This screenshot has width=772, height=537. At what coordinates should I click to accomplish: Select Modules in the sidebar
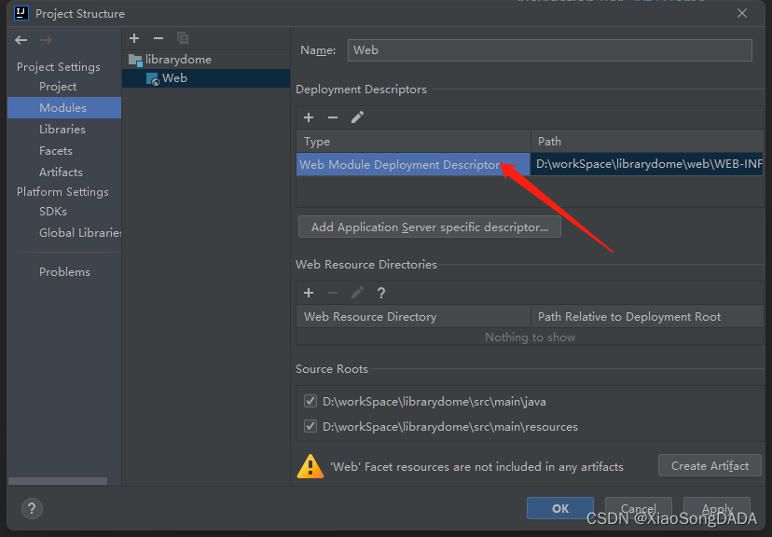point(64,108)
